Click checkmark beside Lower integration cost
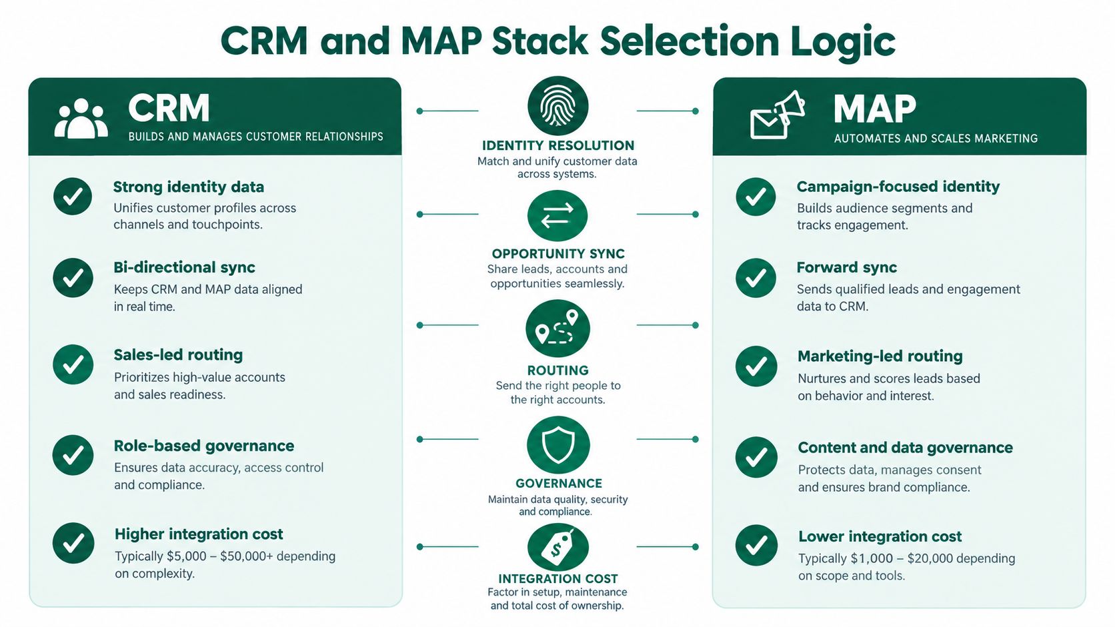1115x627 pixels. (x=756, y=546)
